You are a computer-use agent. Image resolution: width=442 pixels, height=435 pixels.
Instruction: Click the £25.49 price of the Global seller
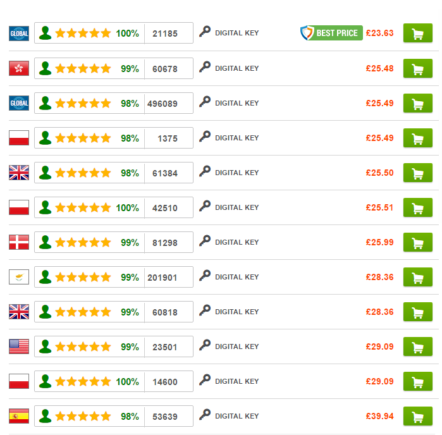click(379, 103)
